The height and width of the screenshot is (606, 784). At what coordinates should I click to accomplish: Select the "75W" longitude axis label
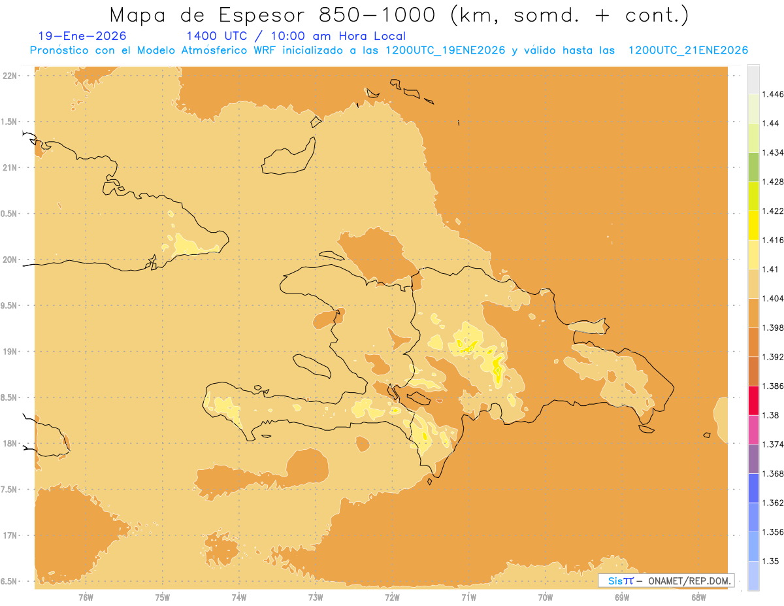163,597
